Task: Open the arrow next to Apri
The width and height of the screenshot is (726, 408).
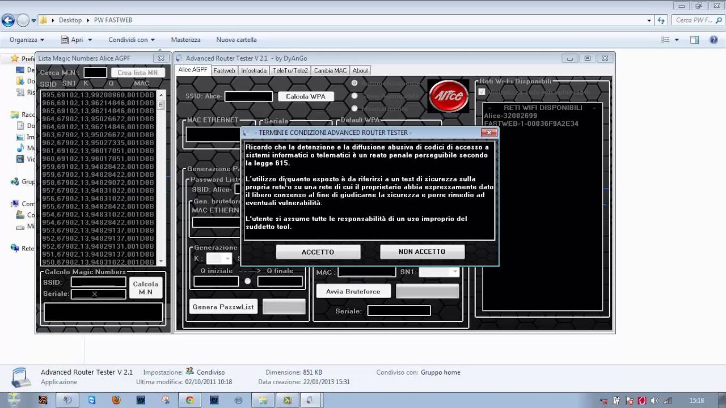Action: tap(90, 40)
